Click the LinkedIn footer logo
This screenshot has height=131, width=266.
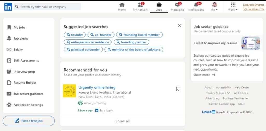point(209,112)
